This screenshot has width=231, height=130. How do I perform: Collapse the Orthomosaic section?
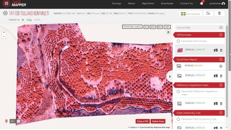[x=221, y=35]
